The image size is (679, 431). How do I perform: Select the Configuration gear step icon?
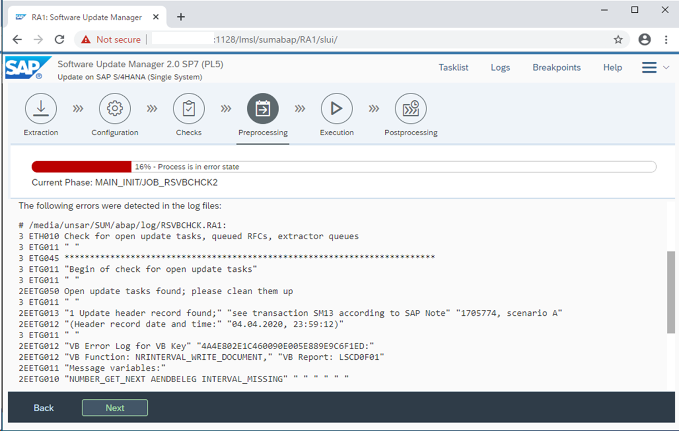115,108
